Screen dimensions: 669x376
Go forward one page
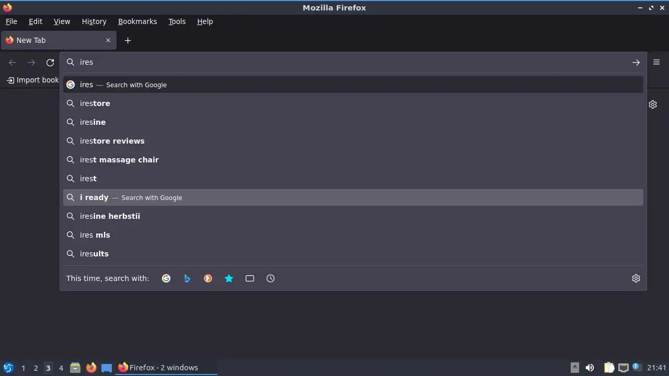(x=31, y=62)
